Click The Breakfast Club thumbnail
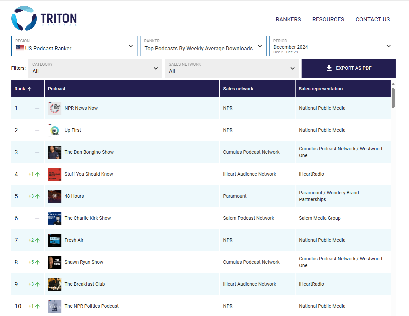Image resolution: width=409 pixels, height=316 pixels. (x=55, y=284)
